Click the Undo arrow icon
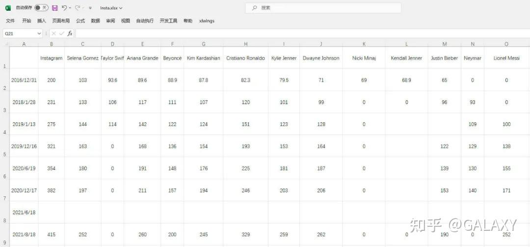The height and width of the screenshot is (247, 530). pos(64,8)
